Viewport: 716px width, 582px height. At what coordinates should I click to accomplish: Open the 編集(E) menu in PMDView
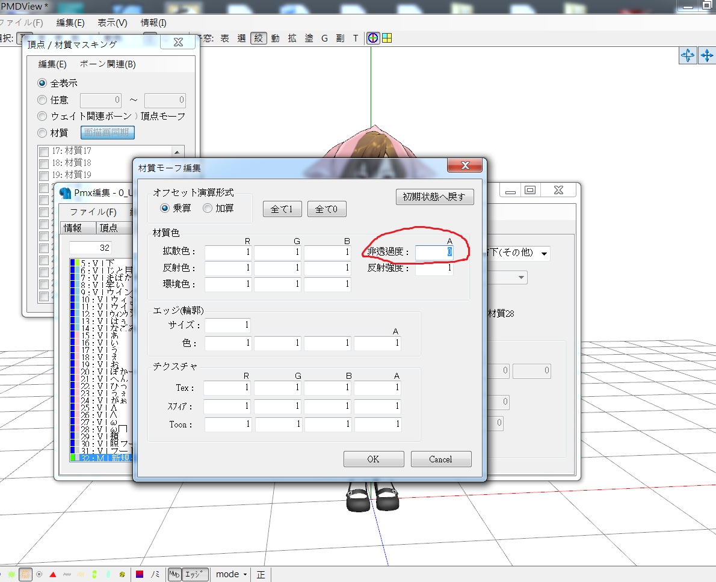click(x=70, y=22)
